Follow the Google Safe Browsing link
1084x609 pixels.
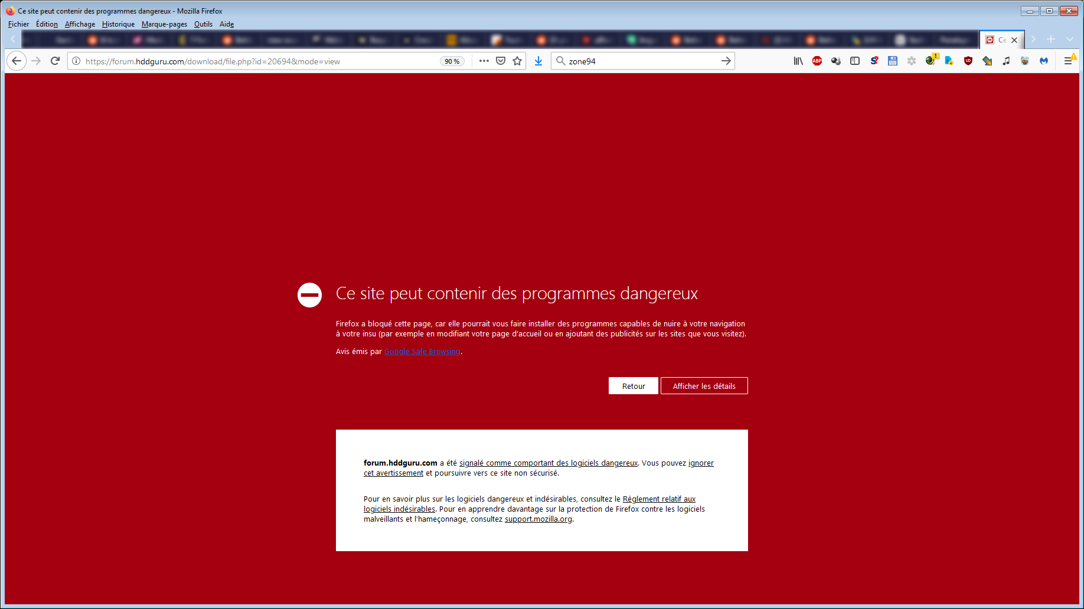(x=422, y=352)
